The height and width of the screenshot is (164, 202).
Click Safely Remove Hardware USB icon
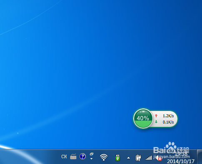click(117, 158)
